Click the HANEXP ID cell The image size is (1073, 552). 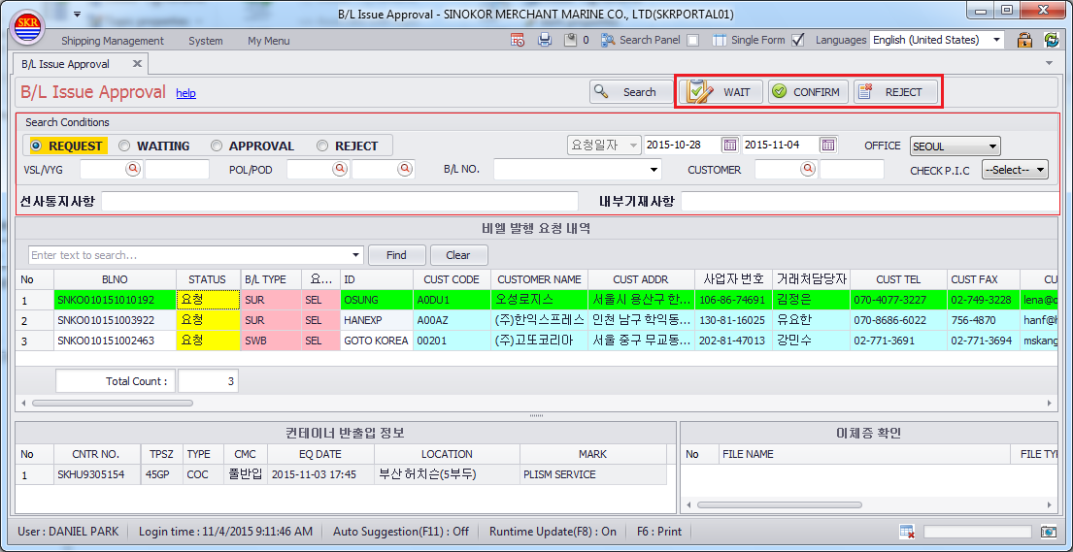pos(377,320)
